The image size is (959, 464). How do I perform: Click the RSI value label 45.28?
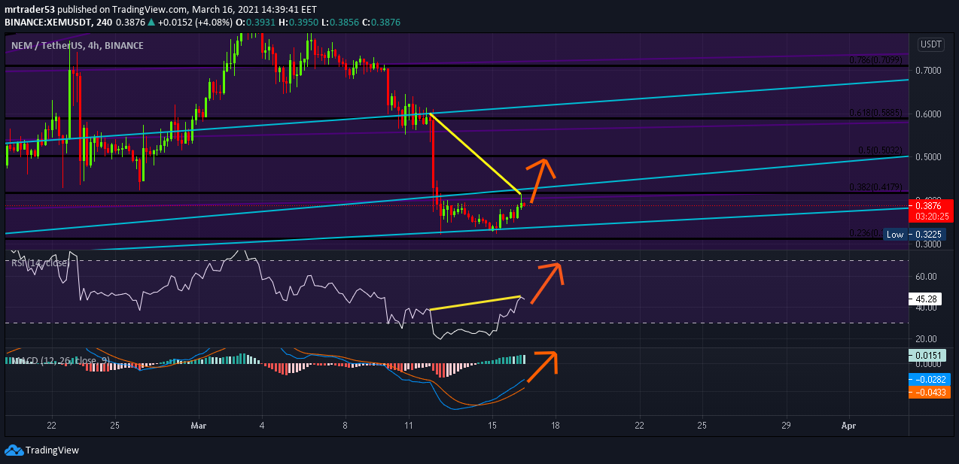(x=926, y=299)
